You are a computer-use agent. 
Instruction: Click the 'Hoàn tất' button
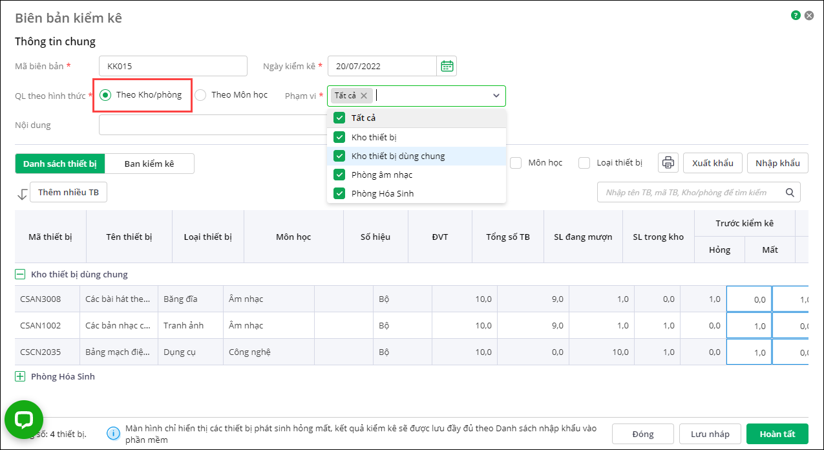tap(777, 434)
